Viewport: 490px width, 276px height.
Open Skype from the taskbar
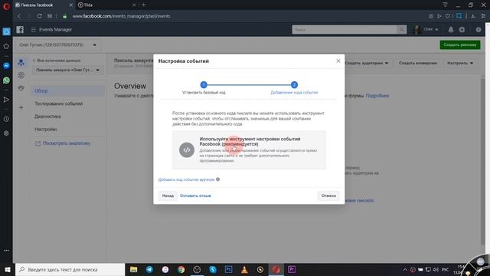coord(213,269)
